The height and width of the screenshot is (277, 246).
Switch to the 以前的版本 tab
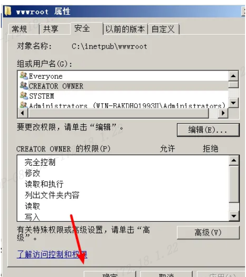(125, 29)
